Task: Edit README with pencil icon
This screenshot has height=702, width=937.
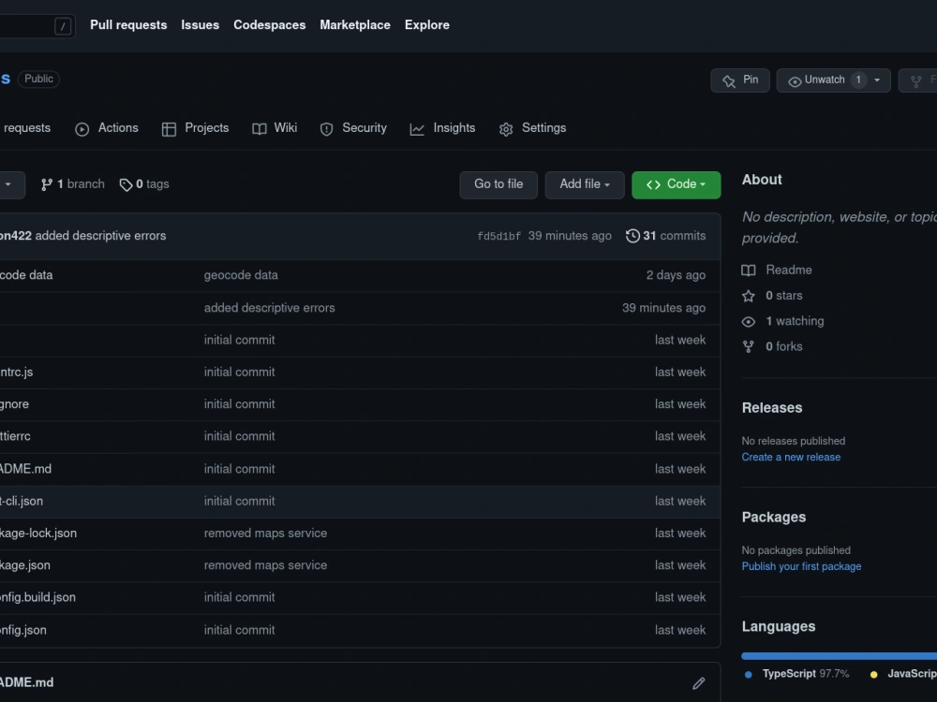Action: point(699,683)
